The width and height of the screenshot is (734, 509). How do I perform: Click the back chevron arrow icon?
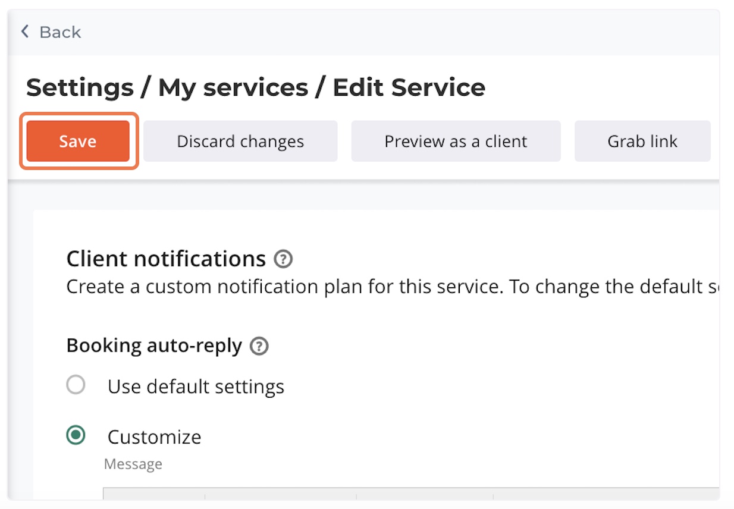click(24, 32)
